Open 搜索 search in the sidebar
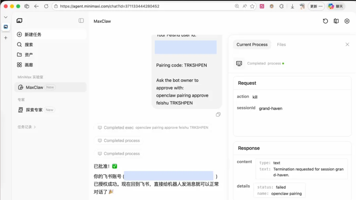This screenshot has width=356, height=200. tap(29, 45)
